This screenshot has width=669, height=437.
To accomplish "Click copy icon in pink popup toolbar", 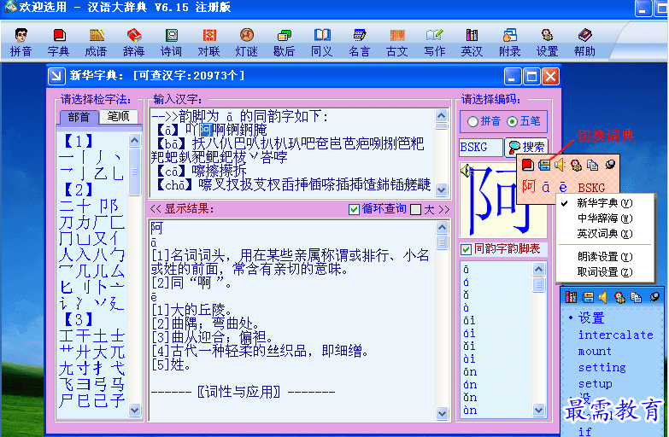I will coord(592,165).
